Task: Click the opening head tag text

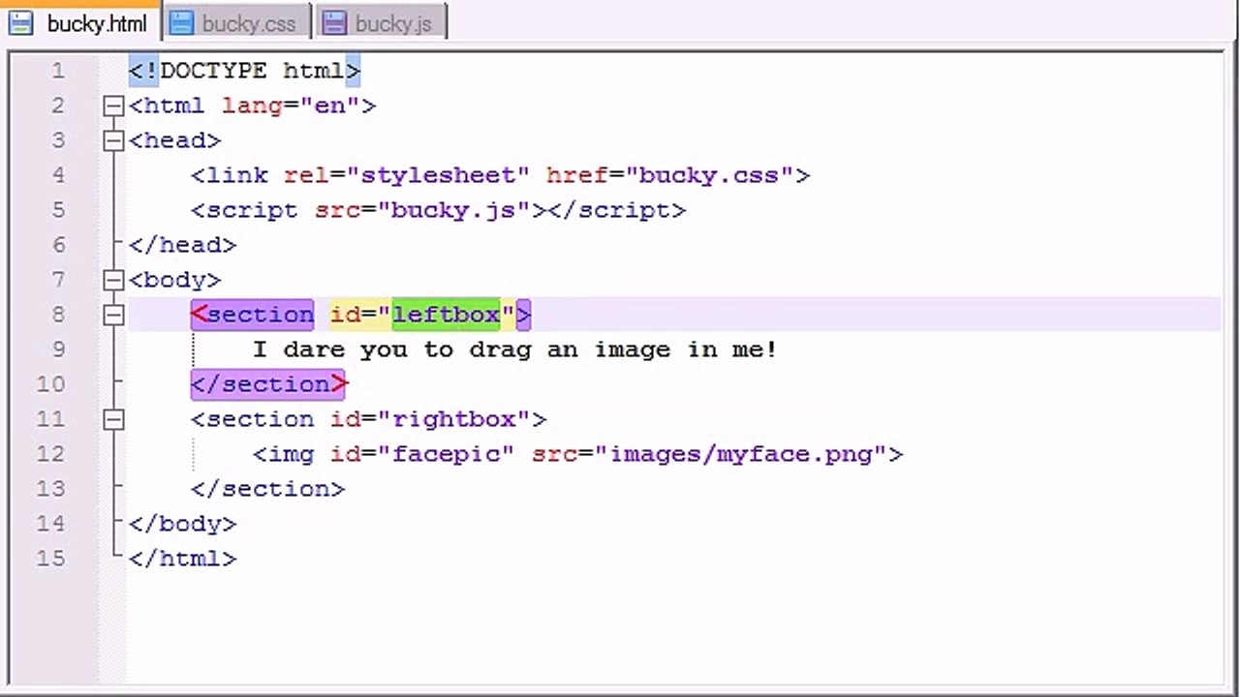Action: point(175,140)
